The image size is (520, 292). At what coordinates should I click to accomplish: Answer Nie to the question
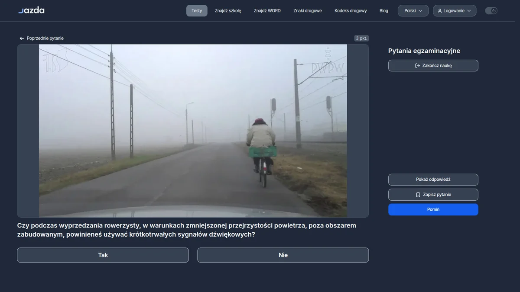[x=283, y=255]
